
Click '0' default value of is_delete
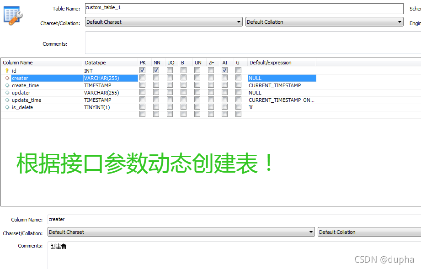pos(251,107)
